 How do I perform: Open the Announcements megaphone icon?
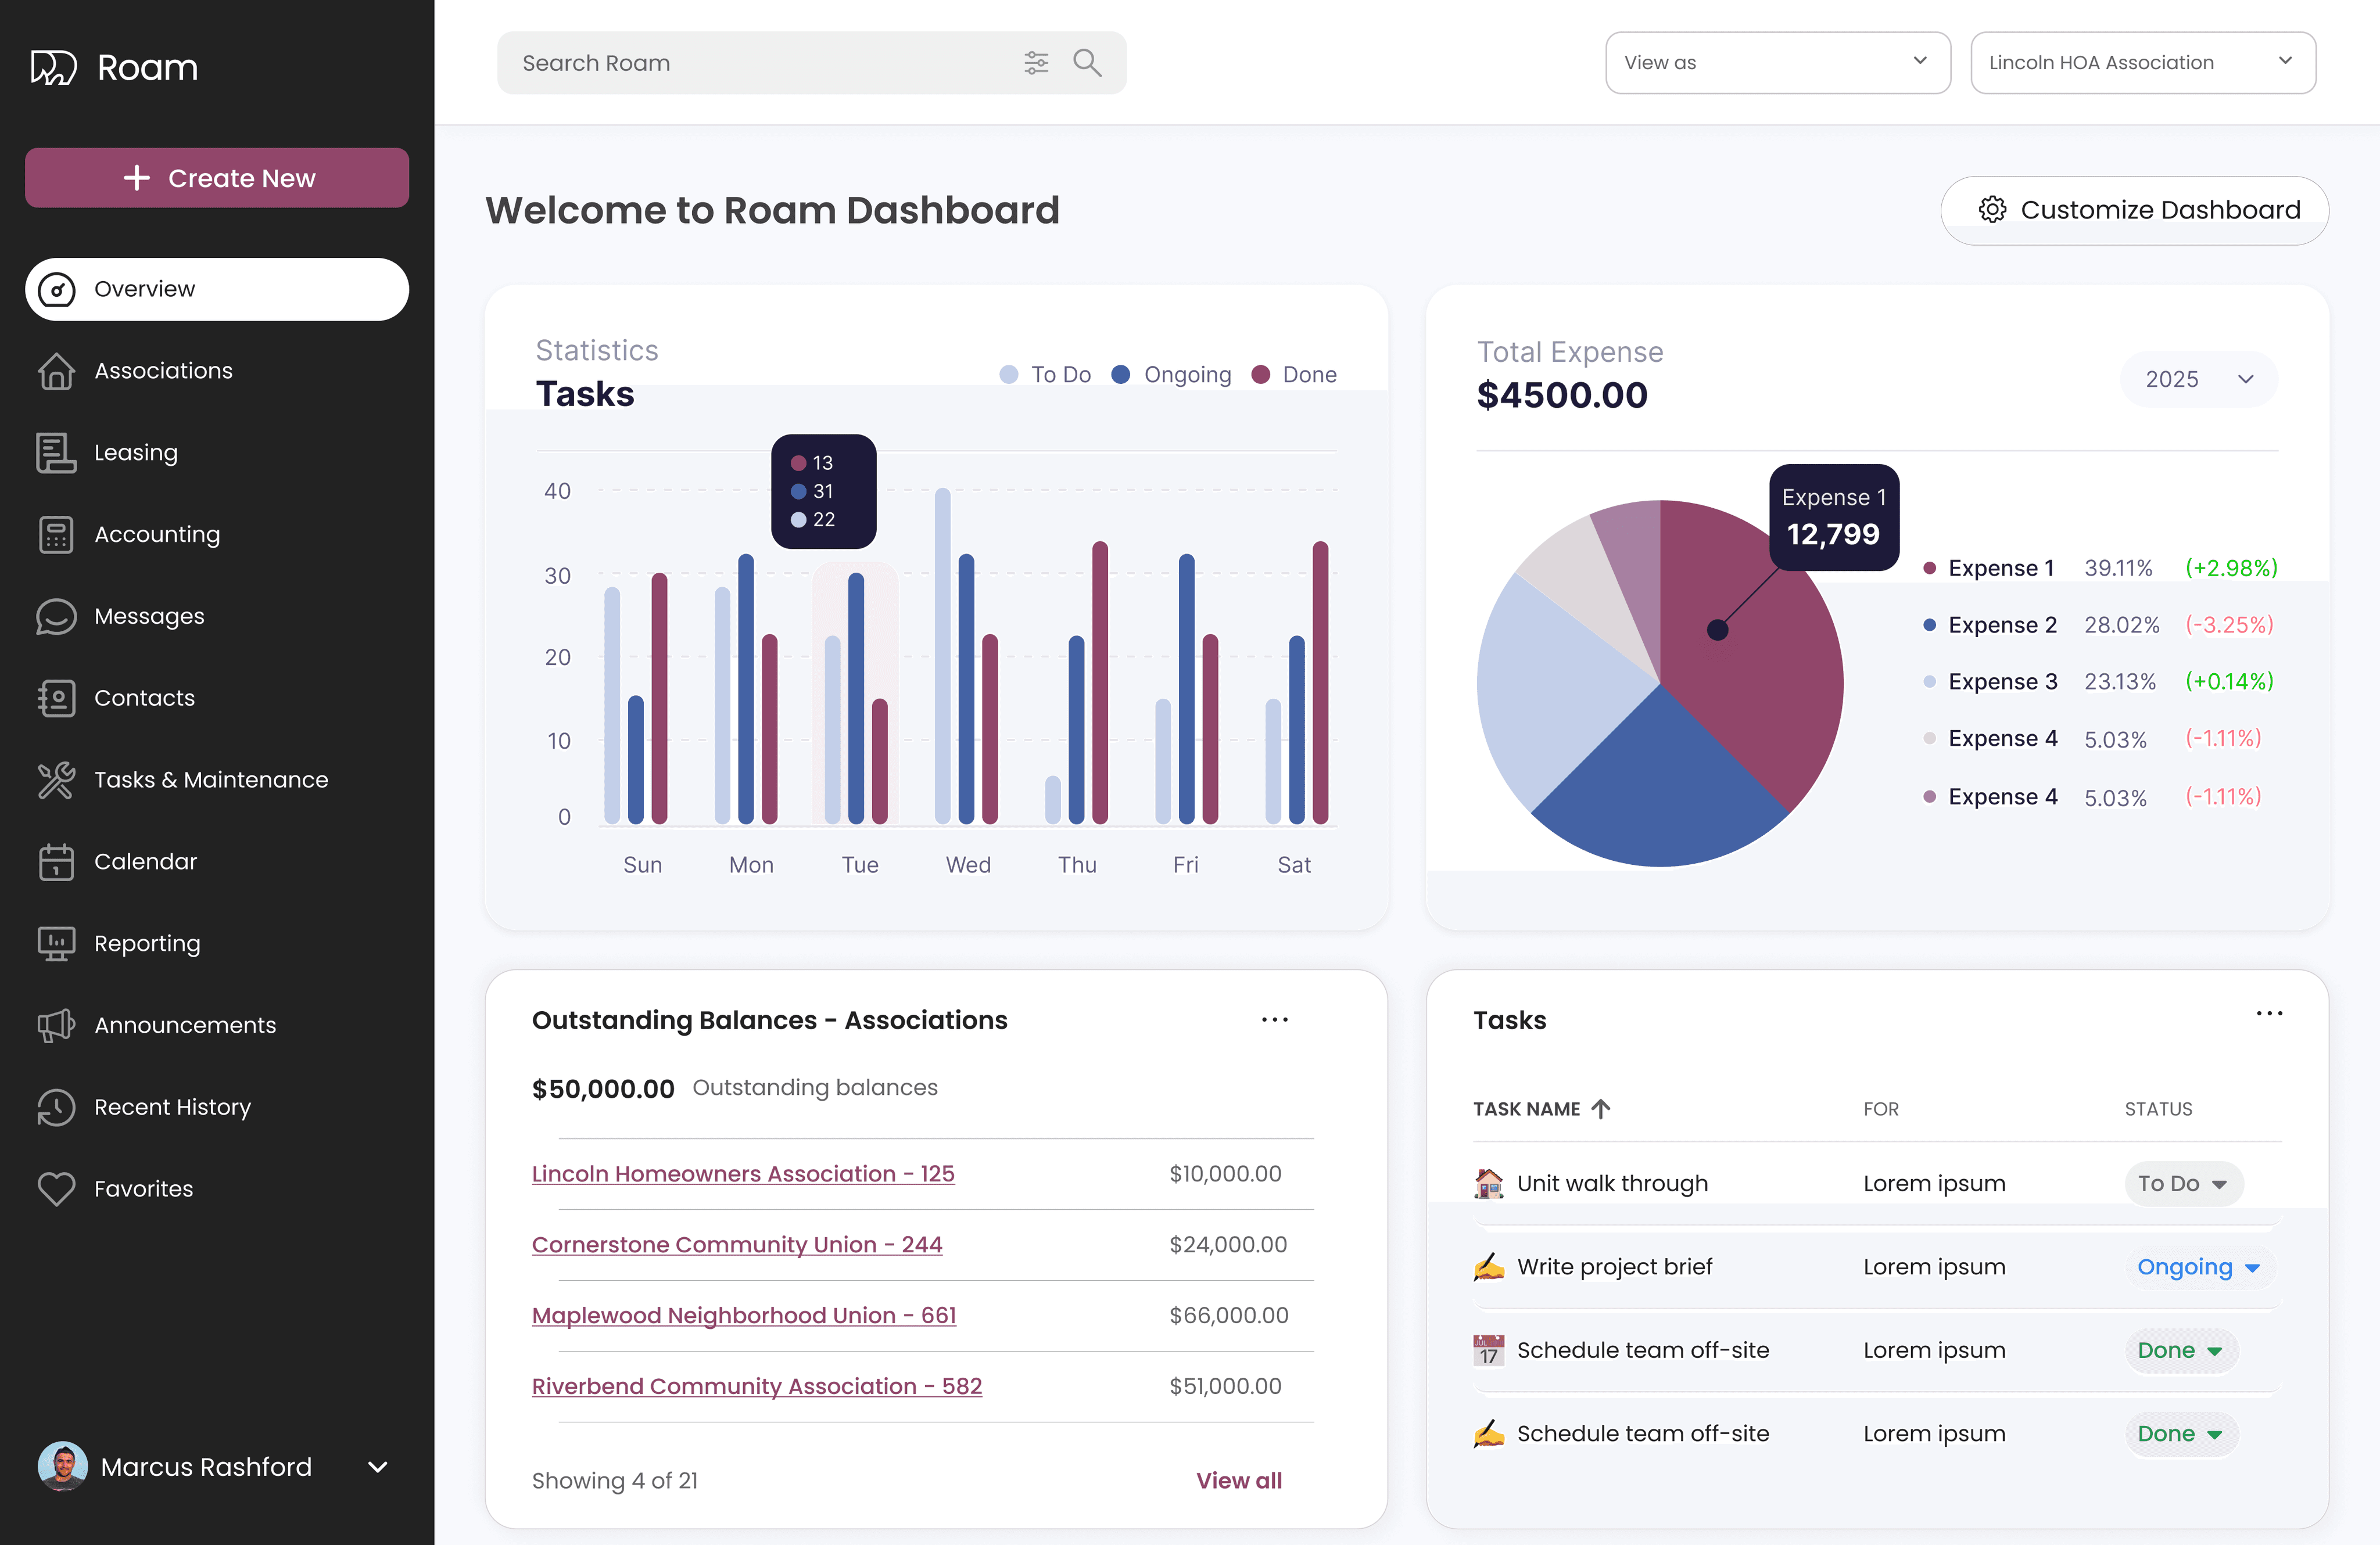click(56, 1025)
